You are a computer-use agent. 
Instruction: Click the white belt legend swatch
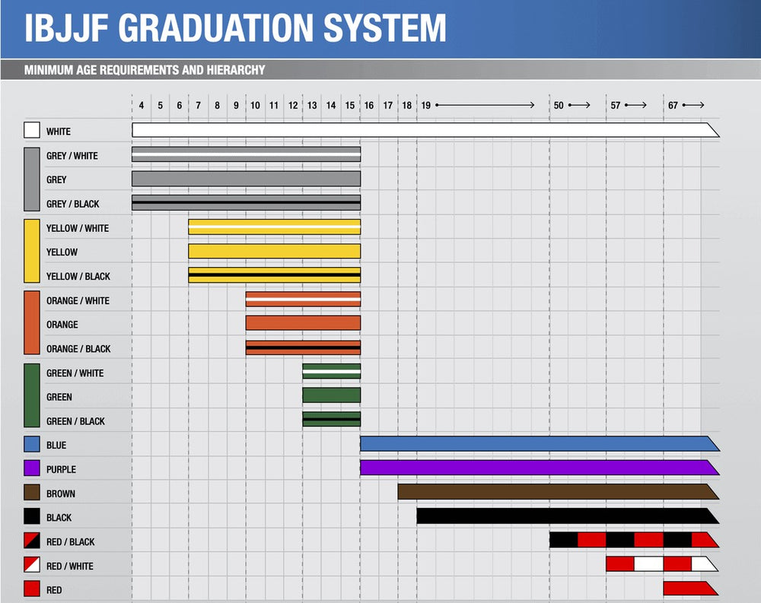[x=32, y=131]
